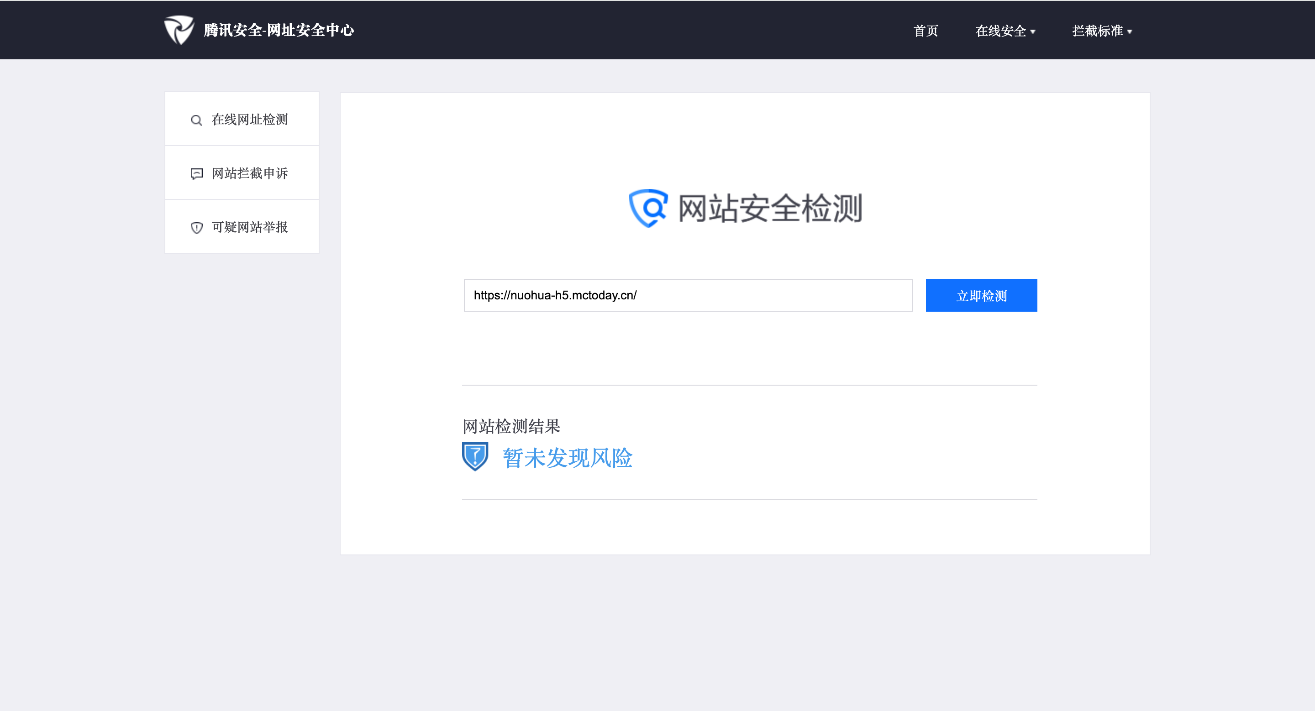Open 可疑网站举报 in the sidebar

250,227
